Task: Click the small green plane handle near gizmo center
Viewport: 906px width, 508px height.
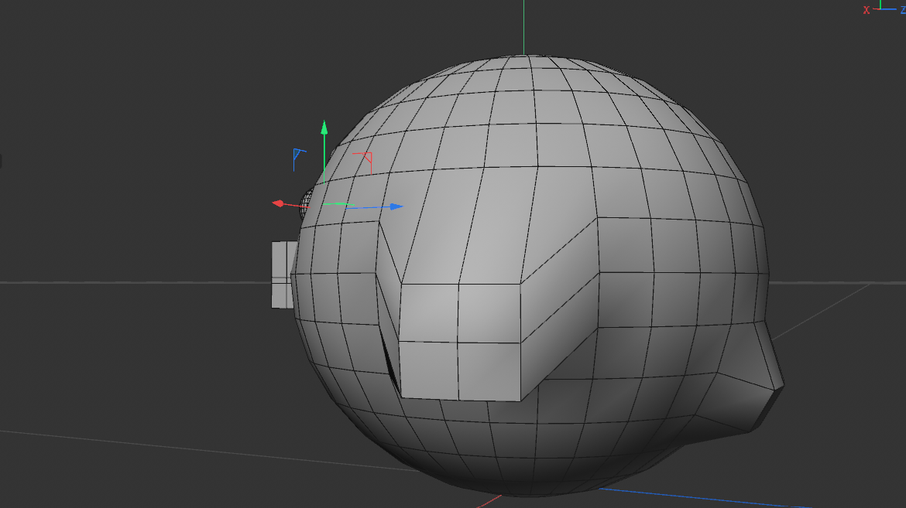Action: 339,204
